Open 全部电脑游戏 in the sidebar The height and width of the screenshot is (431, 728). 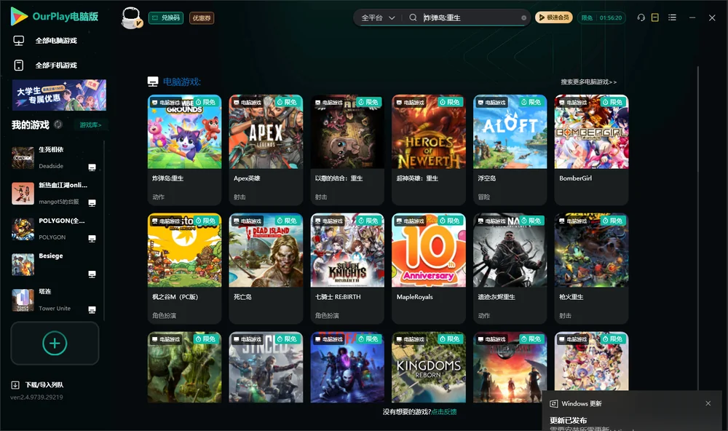[56, 41]
